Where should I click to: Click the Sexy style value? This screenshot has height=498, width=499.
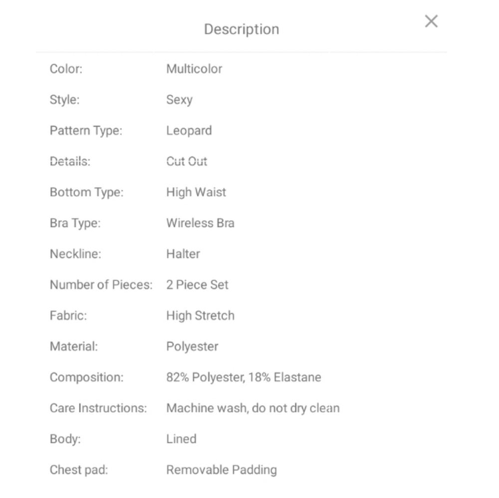tap(179, 100)
